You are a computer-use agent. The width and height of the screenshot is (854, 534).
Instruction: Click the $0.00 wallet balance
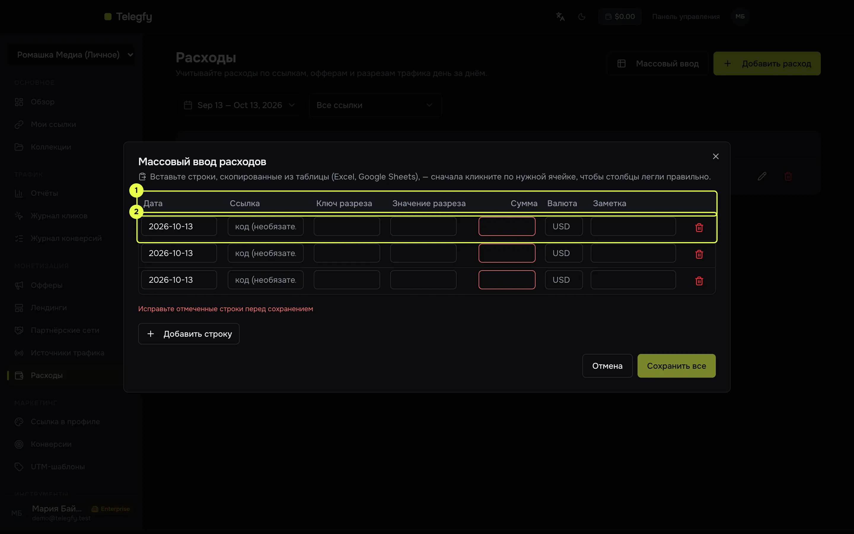pyautogui.click(x=620, y=17)
